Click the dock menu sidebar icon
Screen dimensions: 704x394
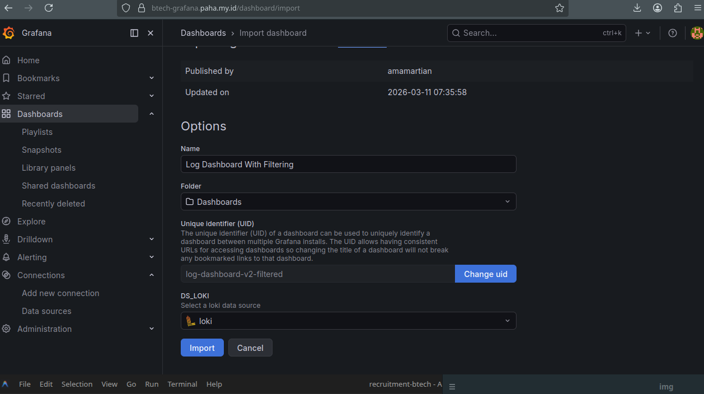(x=134, y=33)
